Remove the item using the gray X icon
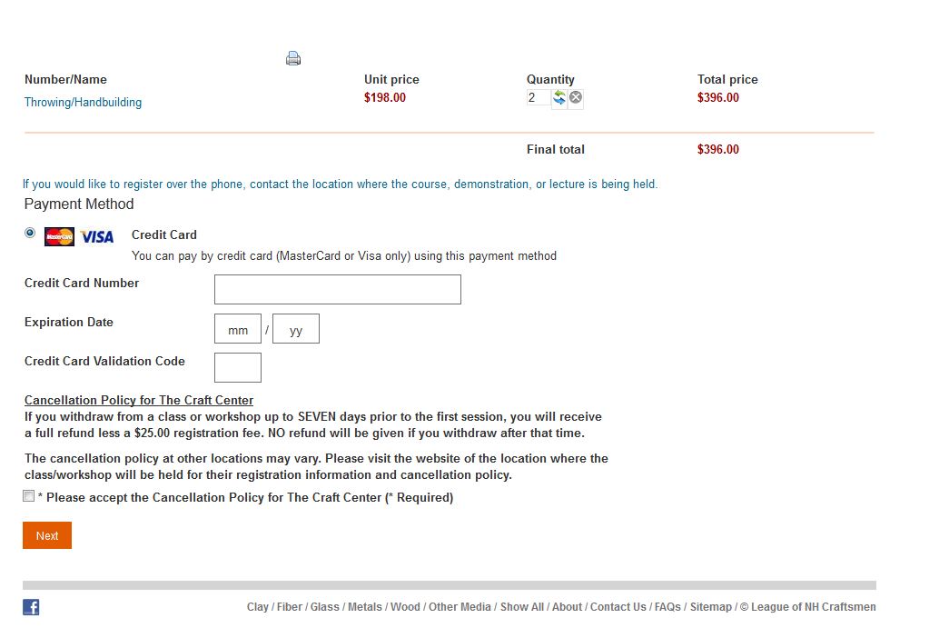Image resolution: width=949 pixels, height=628 pixels. (x=576, y=97)
